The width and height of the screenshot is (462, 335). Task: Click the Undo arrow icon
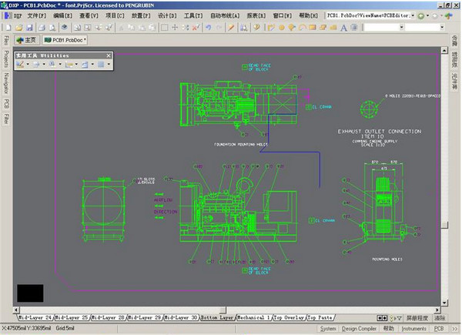click(209, 28)
